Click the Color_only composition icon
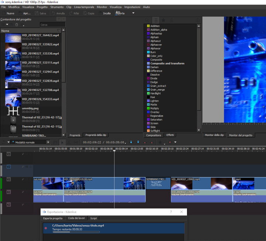The width and height of the screenshot is (266, 241). pyautogui.click(x=148, y=56)
